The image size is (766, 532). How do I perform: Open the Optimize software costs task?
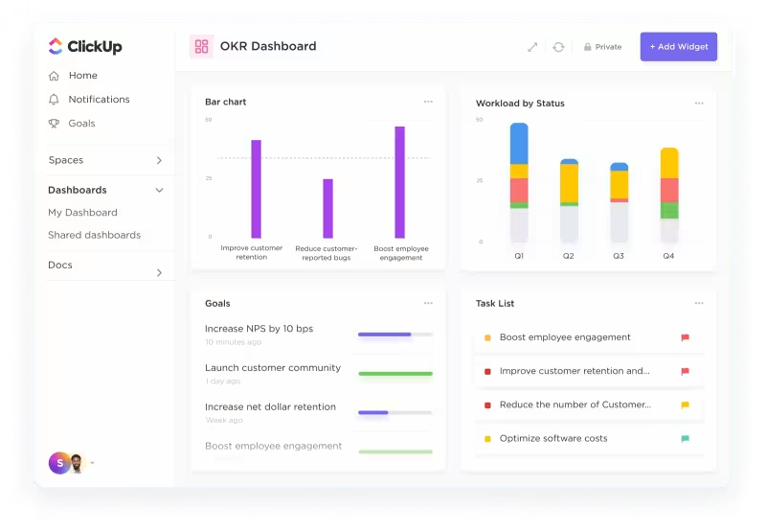553,439
